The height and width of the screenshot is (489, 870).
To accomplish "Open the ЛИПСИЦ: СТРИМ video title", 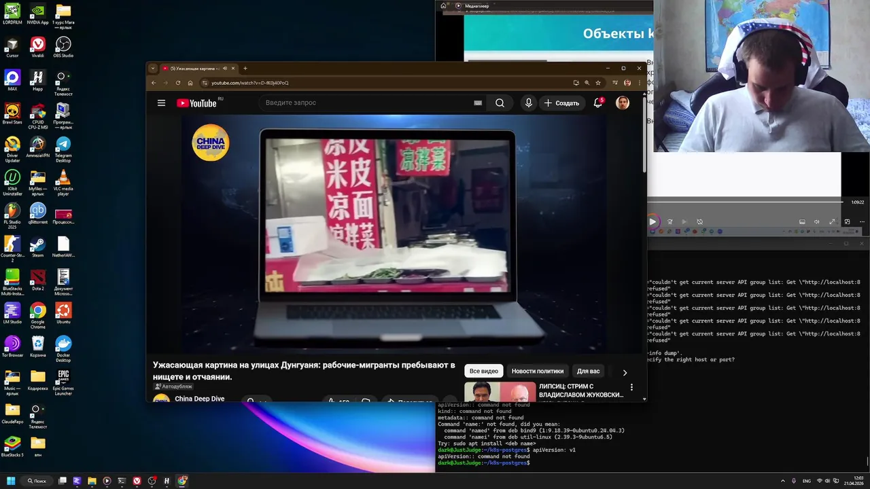I will (581, 391).
